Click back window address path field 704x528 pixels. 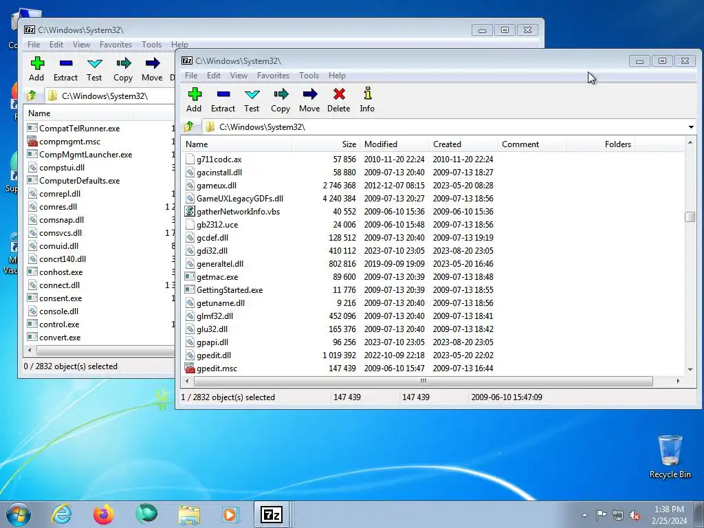tap(110, 96)
